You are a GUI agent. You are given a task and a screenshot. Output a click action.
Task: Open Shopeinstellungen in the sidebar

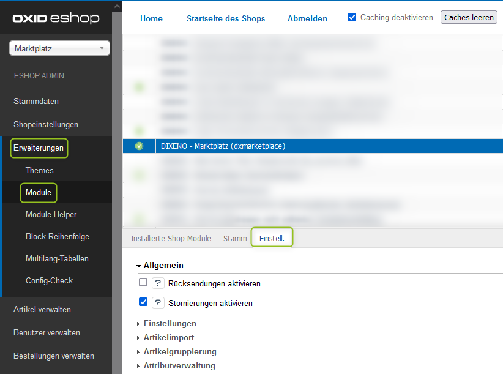point(46,124)
